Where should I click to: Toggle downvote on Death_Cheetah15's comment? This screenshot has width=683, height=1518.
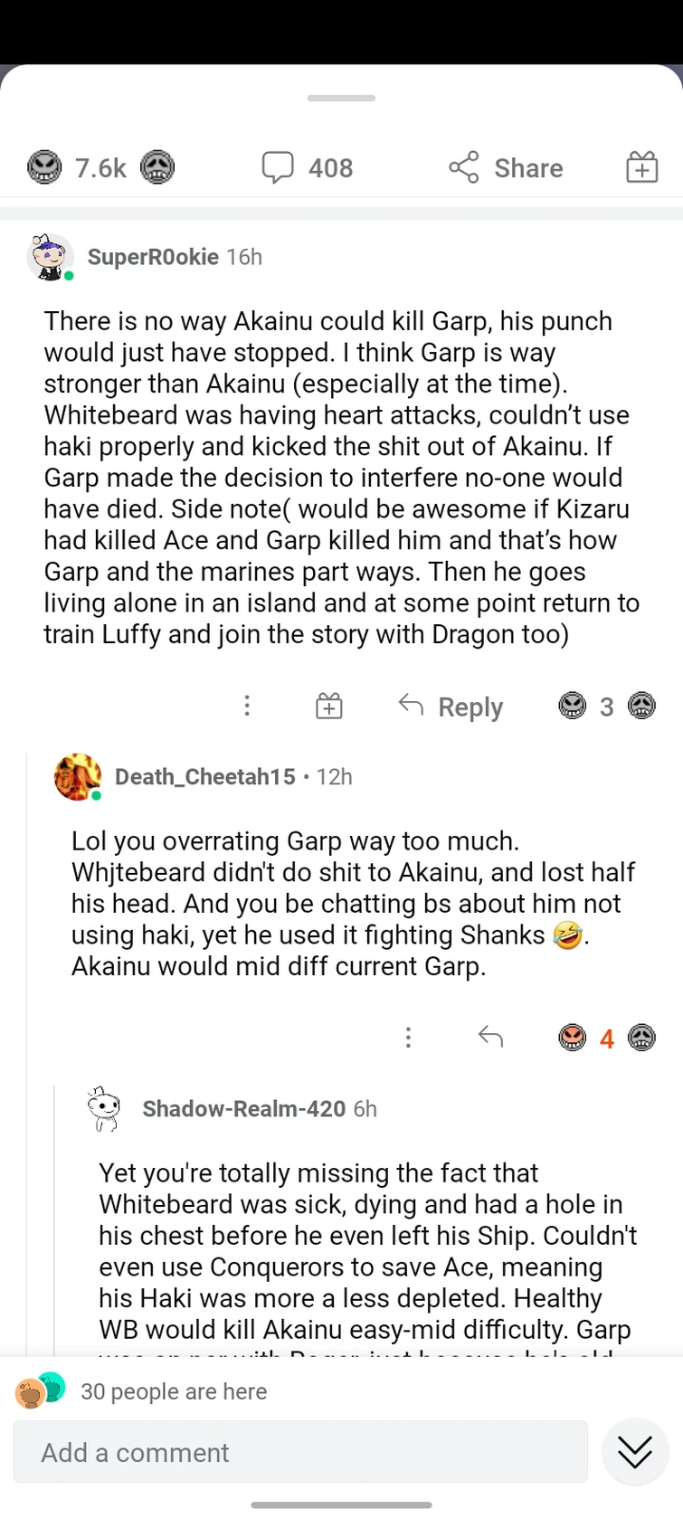641,1038
